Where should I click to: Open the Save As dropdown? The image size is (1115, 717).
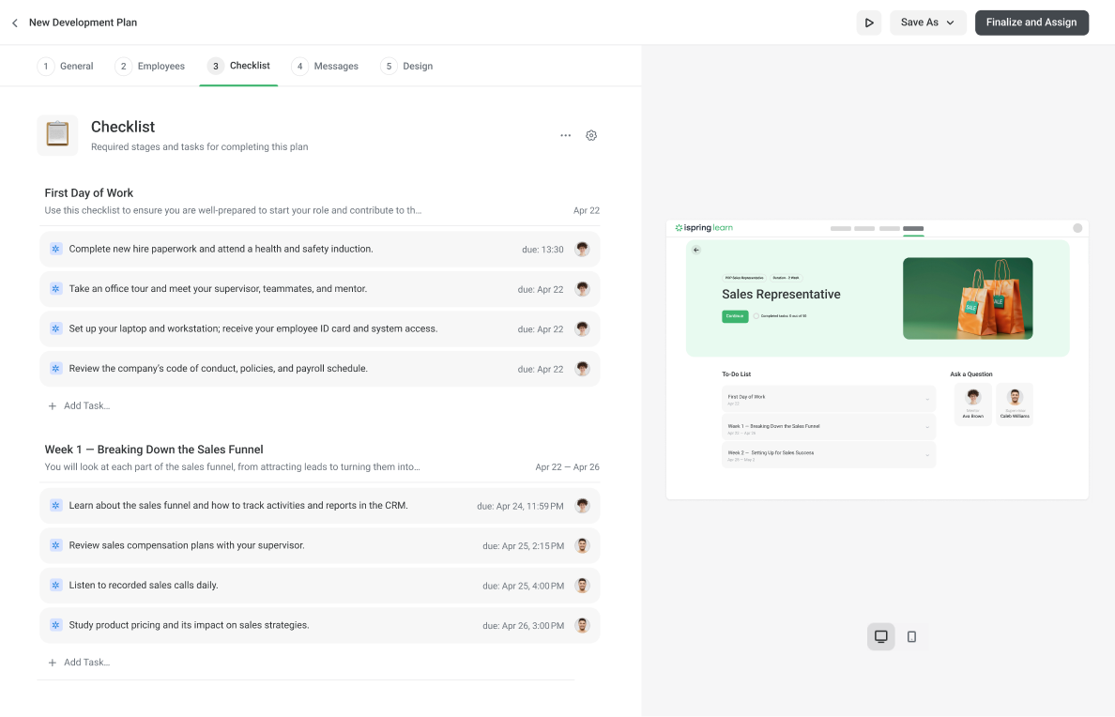point(927,23)
